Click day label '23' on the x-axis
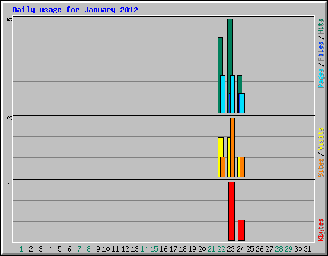328x256 pixels. [231, 249]
